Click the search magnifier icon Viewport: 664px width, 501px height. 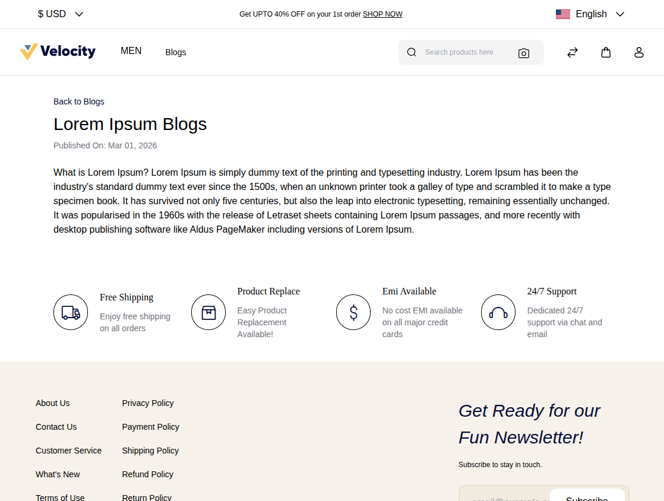click(x=412, y=52)
